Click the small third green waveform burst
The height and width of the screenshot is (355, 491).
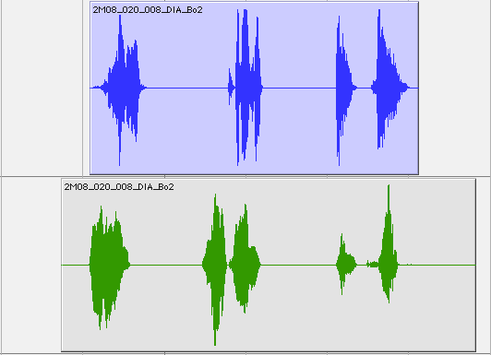tap(345, 265)
